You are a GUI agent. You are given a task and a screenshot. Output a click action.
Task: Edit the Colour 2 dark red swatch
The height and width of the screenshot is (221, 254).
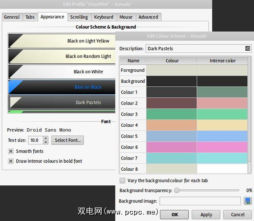[x=171, y=103]
